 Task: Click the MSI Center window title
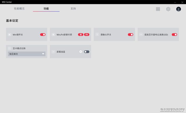(7, 2)
